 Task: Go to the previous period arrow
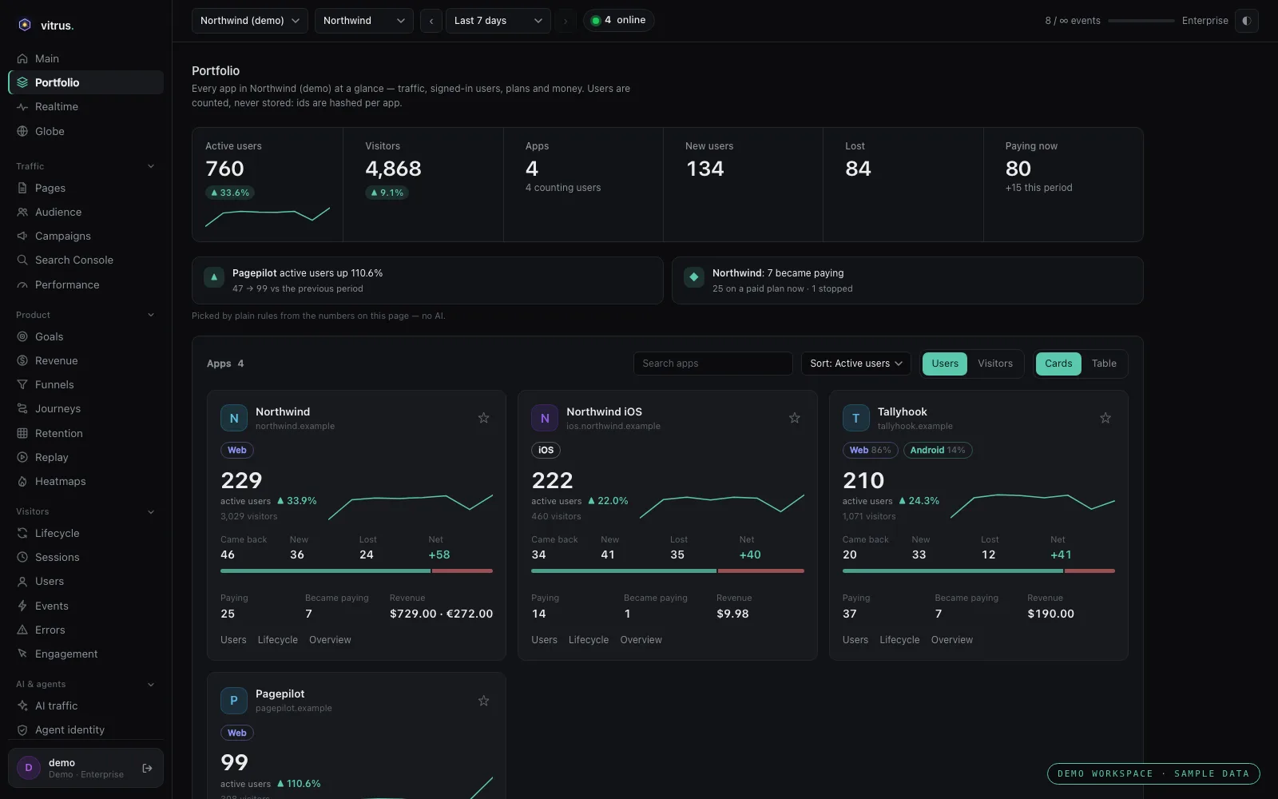coord(431,21)
